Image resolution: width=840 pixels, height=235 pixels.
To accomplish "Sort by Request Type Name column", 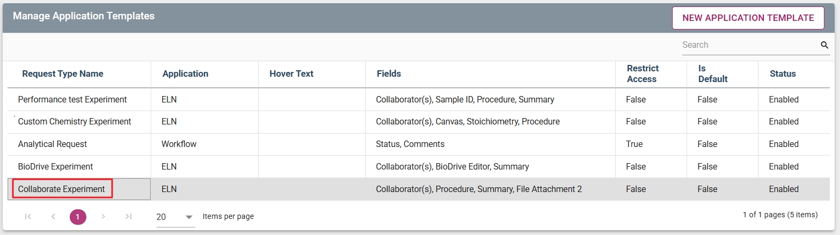I will tap(63, 74).
